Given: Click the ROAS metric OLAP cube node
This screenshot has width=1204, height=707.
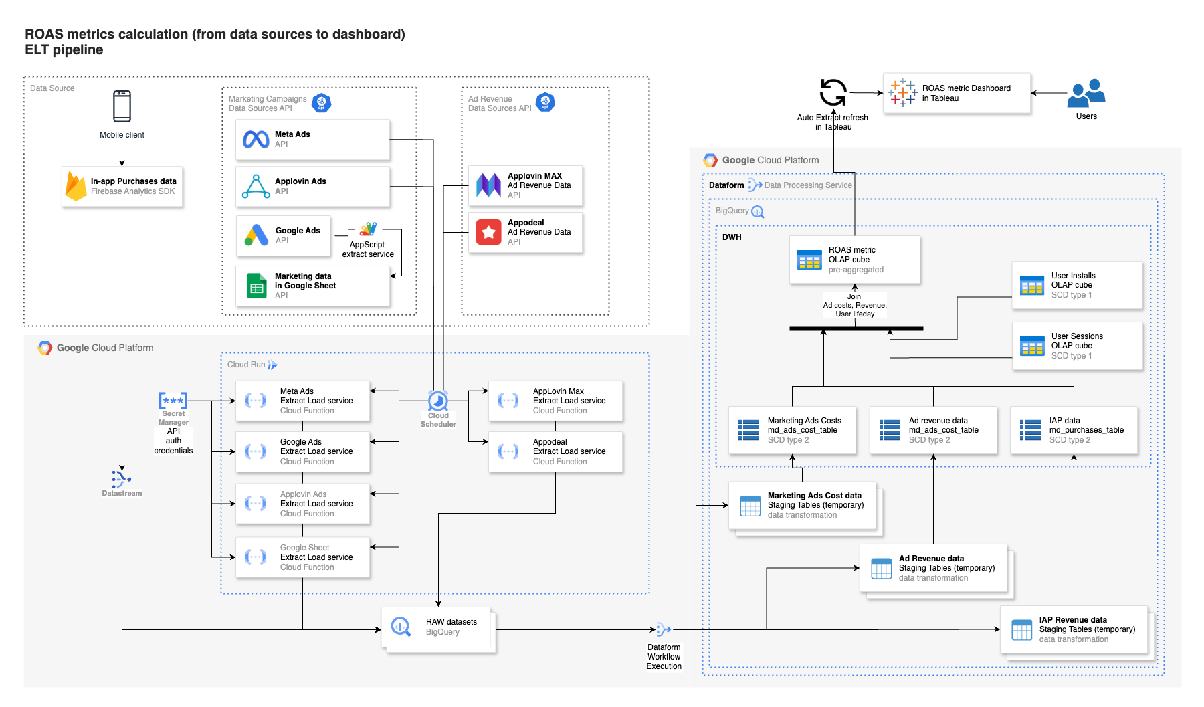Looking at the screenshot, I should (855, 260).
